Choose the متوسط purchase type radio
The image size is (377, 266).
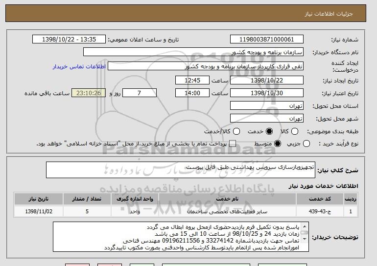pyautogui.click(x=278, y=143)
